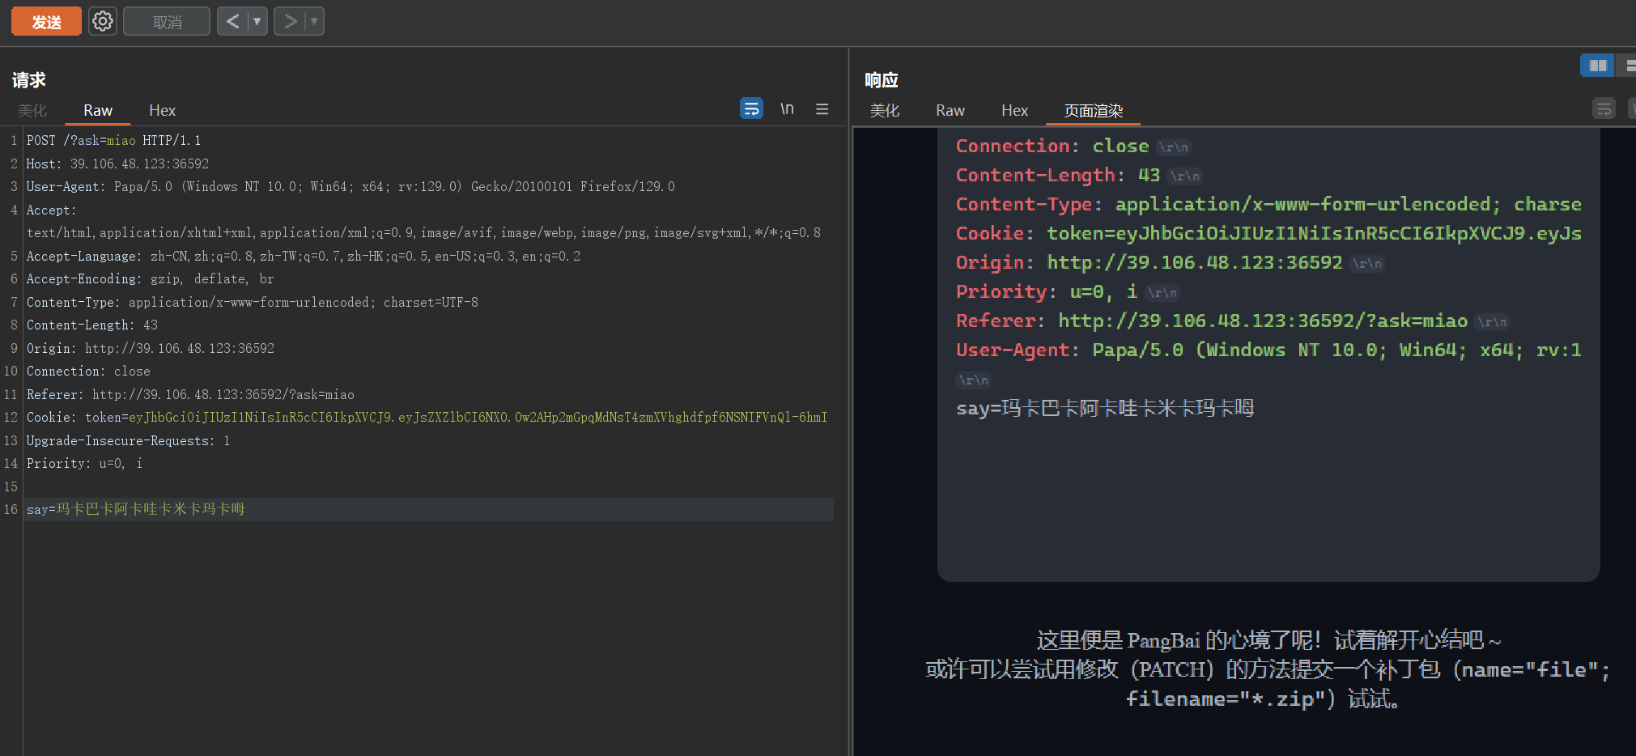
Task: Go back to the previous request with <
Action: pos(232,21)
